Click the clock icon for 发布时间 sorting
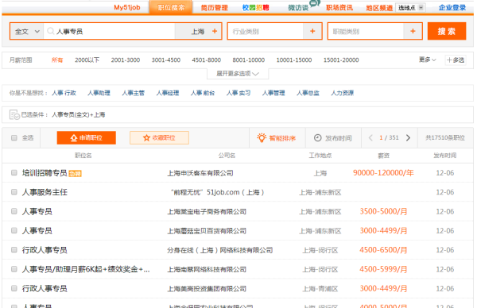This screenshot has width=477, height=308. 317,138
